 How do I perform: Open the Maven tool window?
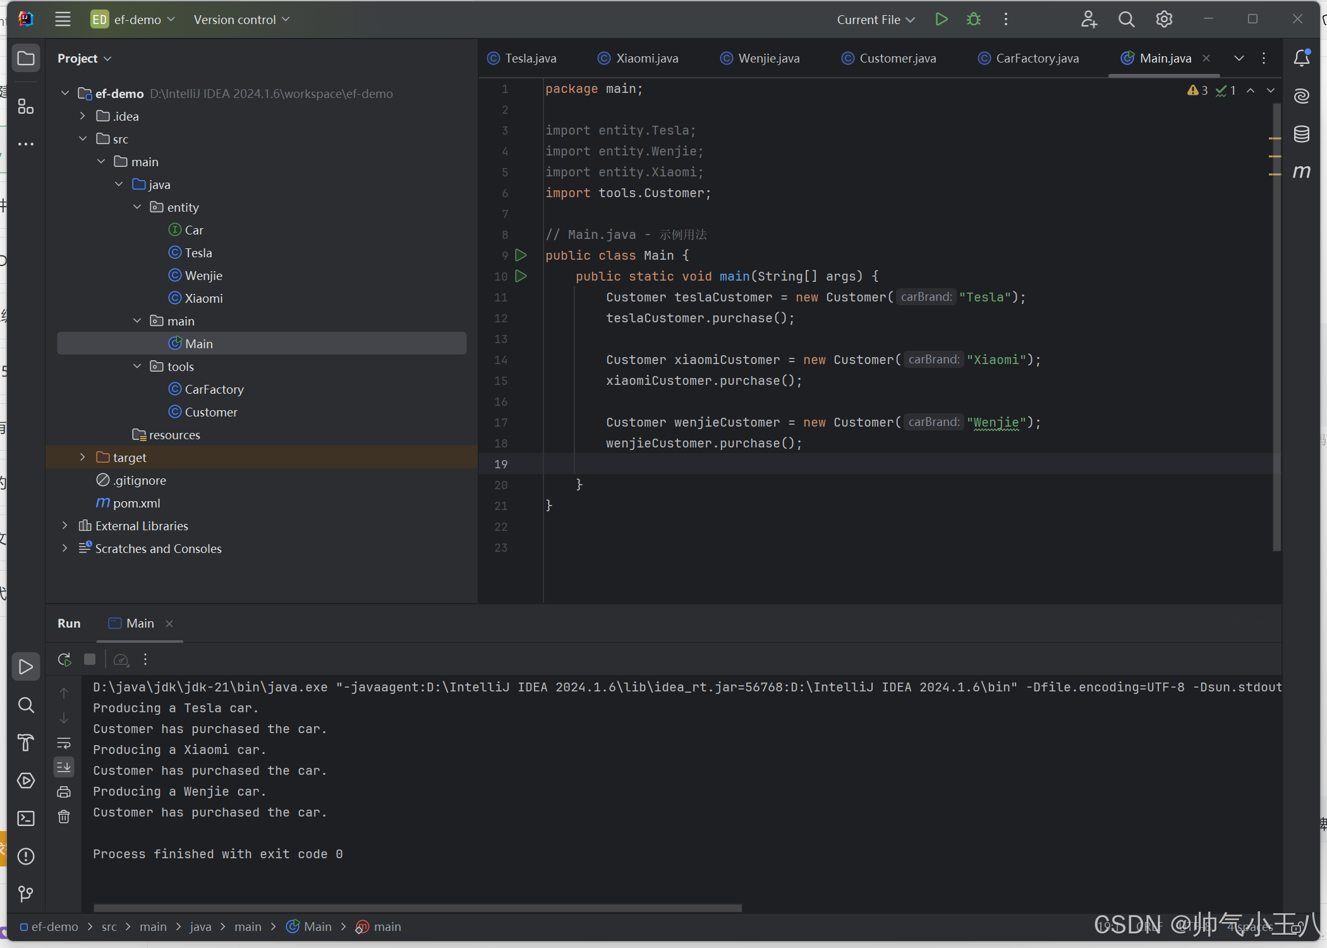point(1301,172)
